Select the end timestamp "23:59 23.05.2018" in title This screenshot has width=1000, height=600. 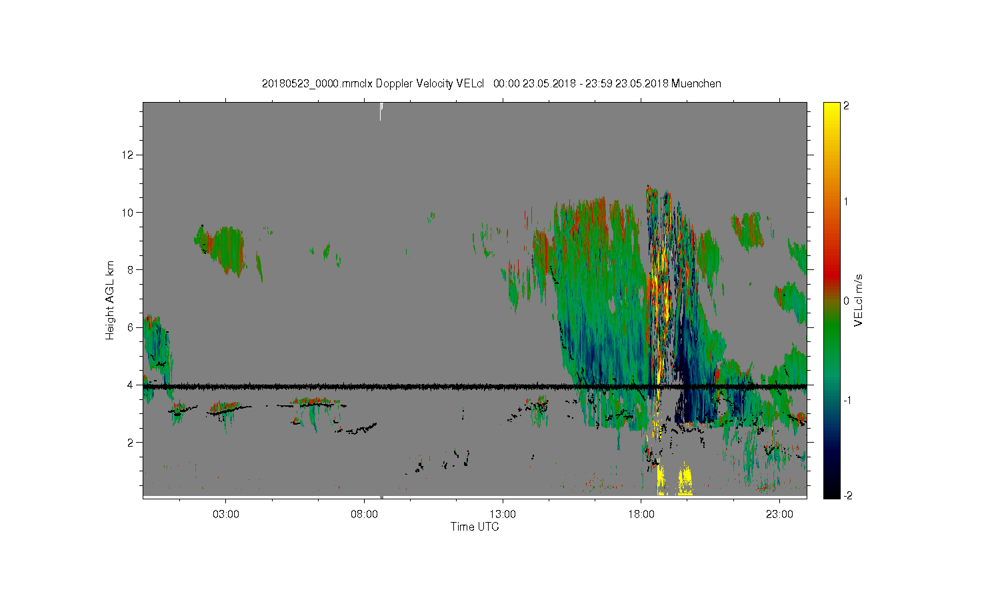[x=627, y=83]
